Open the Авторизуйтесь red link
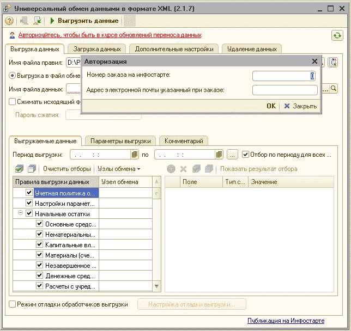 [110, 35]
